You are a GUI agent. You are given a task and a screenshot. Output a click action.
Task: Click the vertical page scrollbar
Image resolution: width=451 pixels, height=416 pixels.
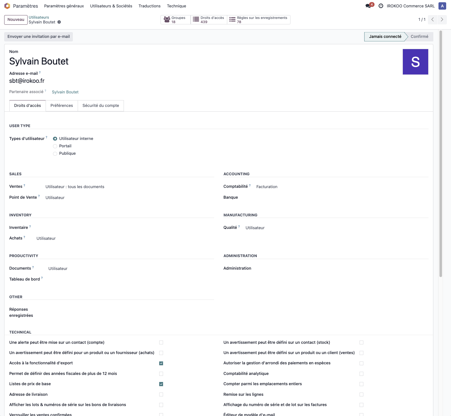tap(441, 154)
